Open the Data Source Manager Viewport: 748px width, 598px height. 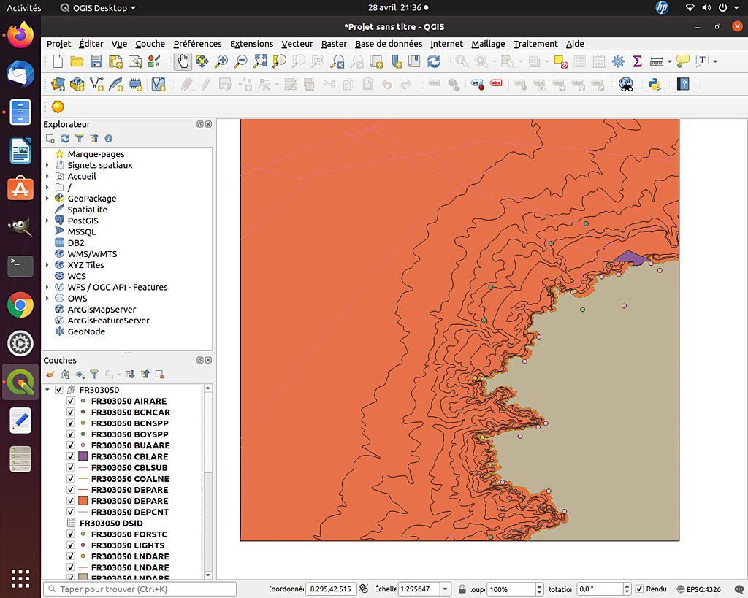58,85
